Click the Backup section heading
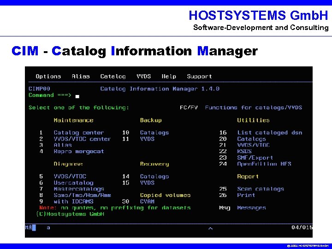This screenshot has width=332, height=249. 151,120
